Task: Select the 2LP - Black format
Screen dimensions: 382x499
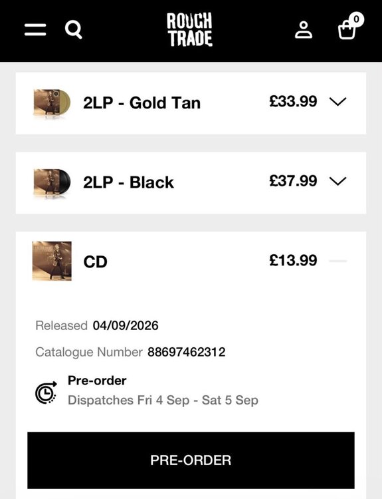Action: tap(128, 183)
